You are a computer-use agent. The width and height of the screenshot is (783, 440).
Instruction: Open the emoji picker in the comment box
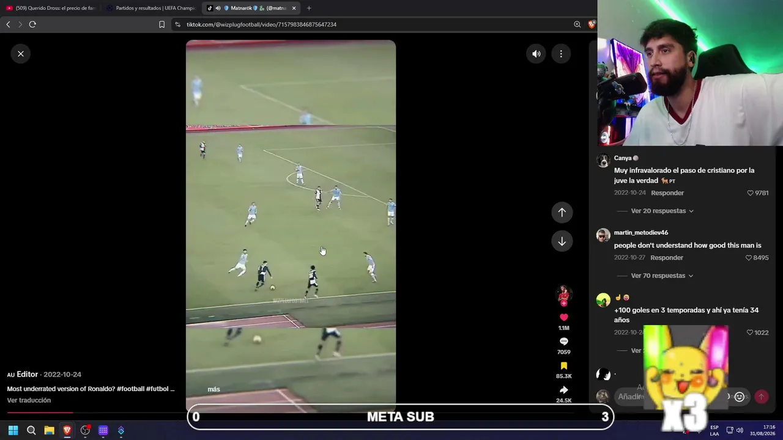(739, 397)
